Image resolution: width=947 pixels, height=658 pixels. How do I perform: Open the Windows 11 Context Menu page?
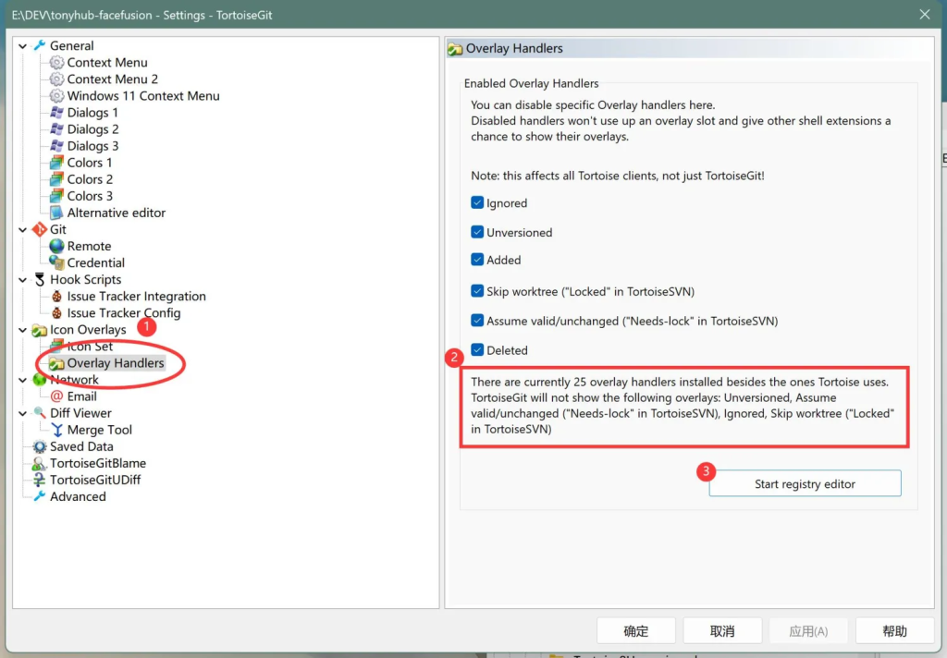coord(143,95)
